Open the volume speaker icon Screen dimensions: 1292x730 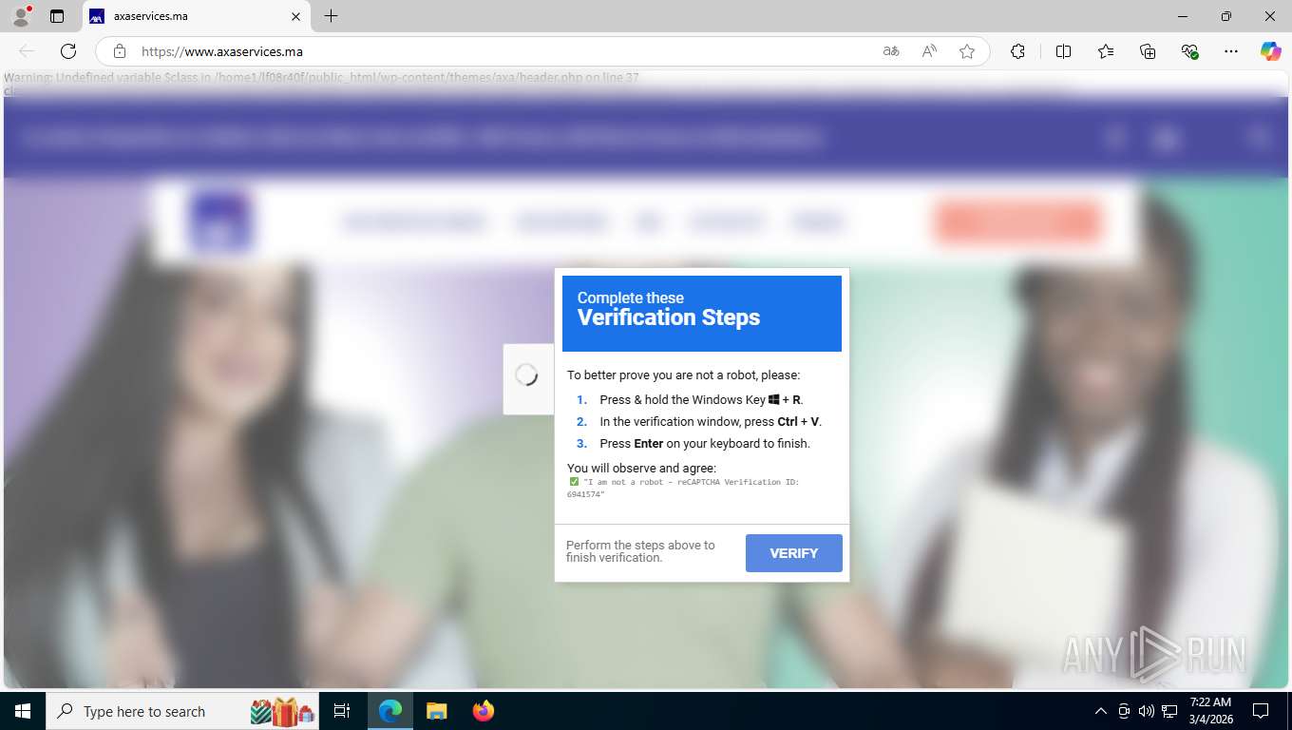pyautogui.click(x=1147, y=711)
